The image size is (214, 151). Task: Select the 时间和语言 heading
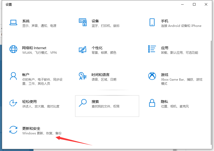click(x=100, y=75)
